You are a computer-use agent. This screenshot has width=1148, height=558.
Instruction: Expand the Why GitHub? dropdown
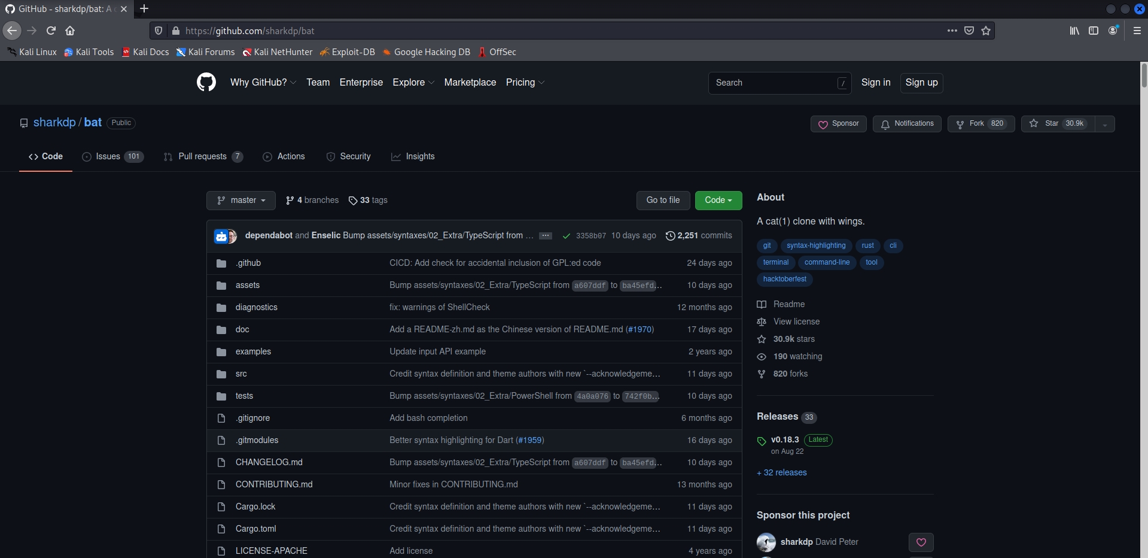[x=263, y=83]
